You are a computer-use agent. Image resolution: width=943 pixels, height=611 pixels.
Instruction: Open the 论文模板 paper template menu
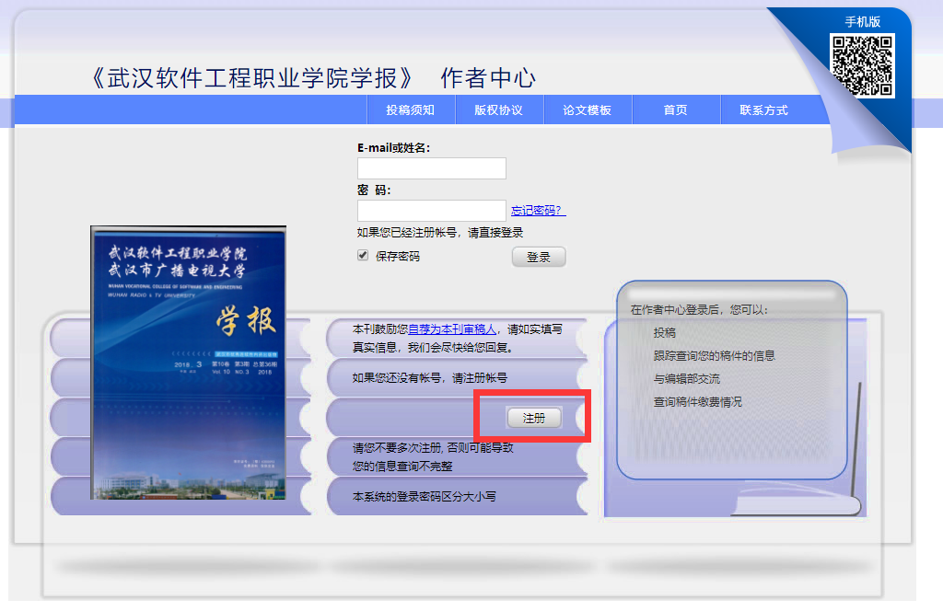pyautogui.click(x=587, y=109)
